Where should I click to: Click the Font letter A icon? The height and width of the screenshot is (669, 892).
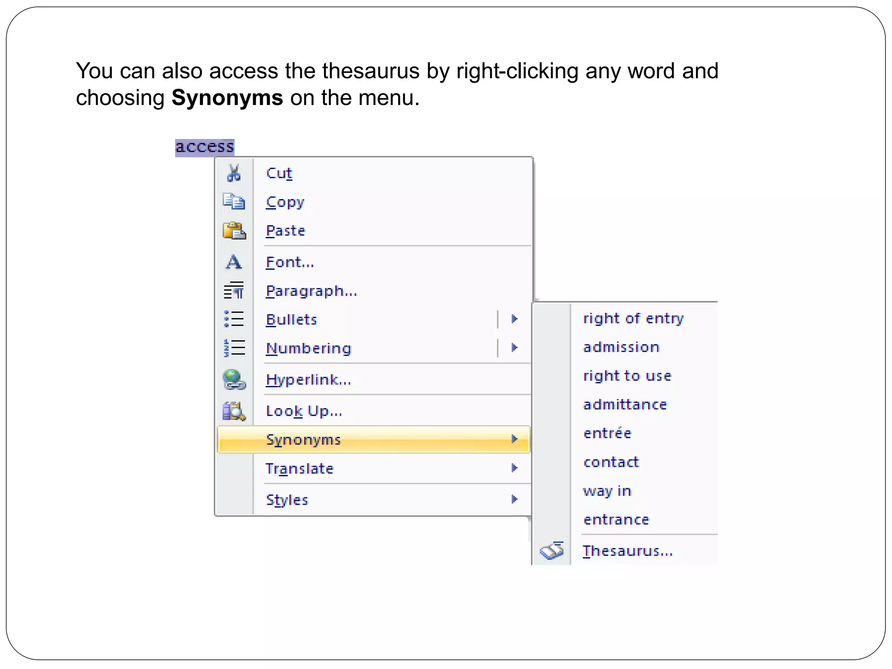(x=234, y=262)
